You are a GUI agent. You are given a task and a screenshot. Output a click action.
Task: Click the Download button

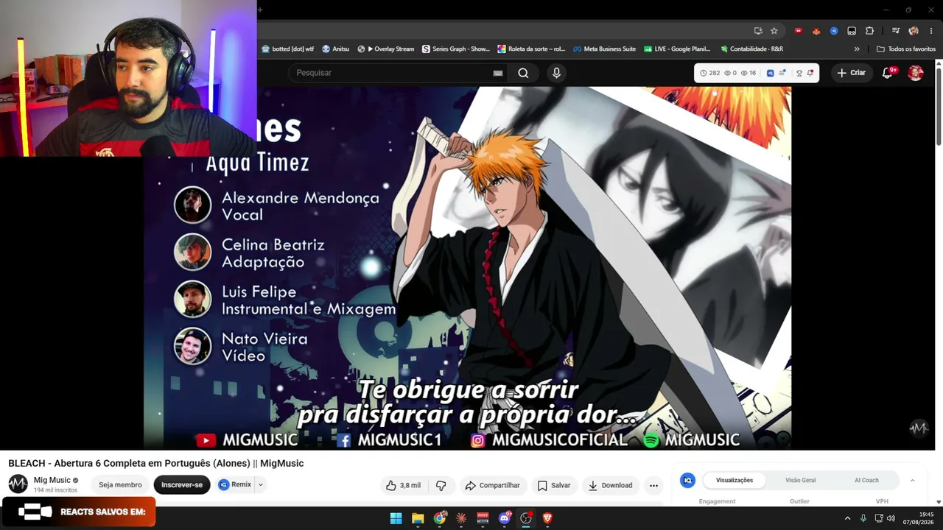pyautogui.click(x=610, y=485)
